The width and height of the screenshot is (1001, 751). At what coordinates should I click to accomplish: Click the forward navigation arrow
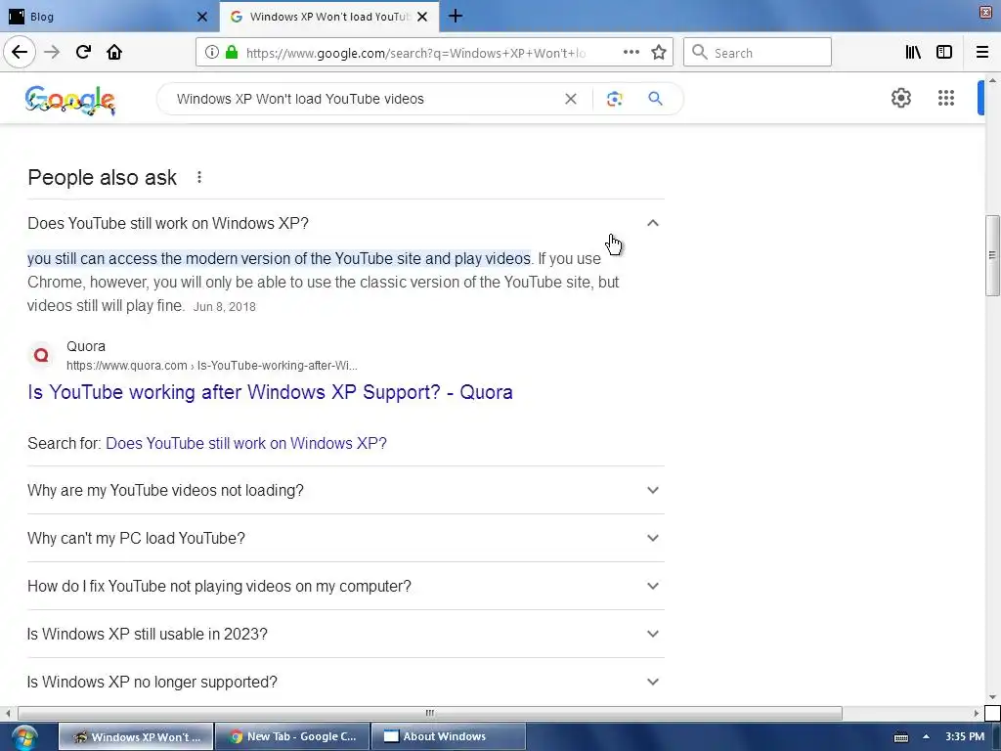coord(52,53)
